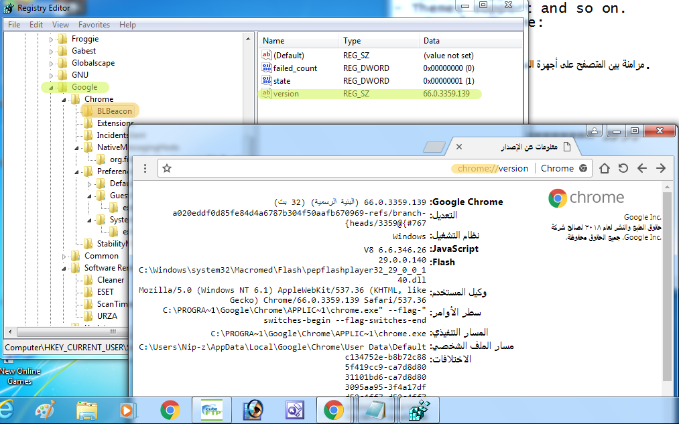
Task: Open the Help menu in Registry Editor
Action: pyautogui.click(x=127, y=25)
